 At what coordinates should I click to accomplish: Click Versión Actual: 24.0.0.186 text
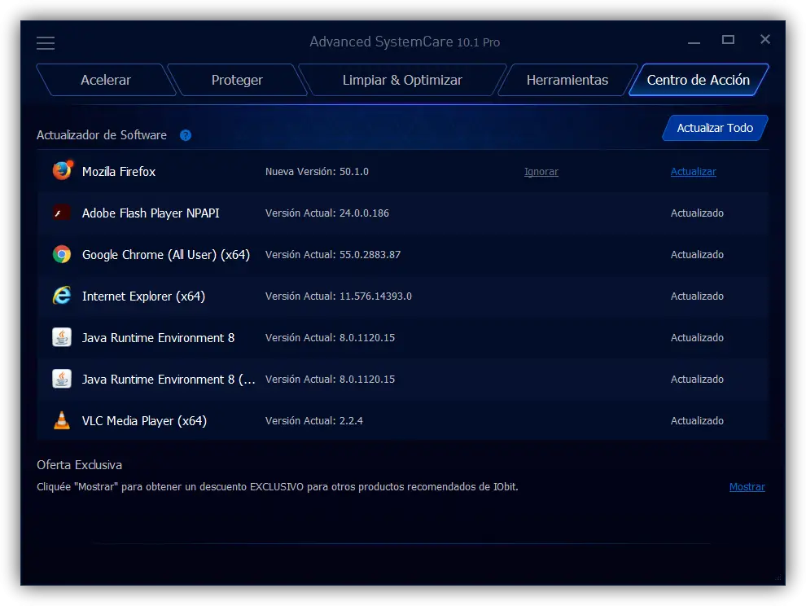tap(327, 213)
